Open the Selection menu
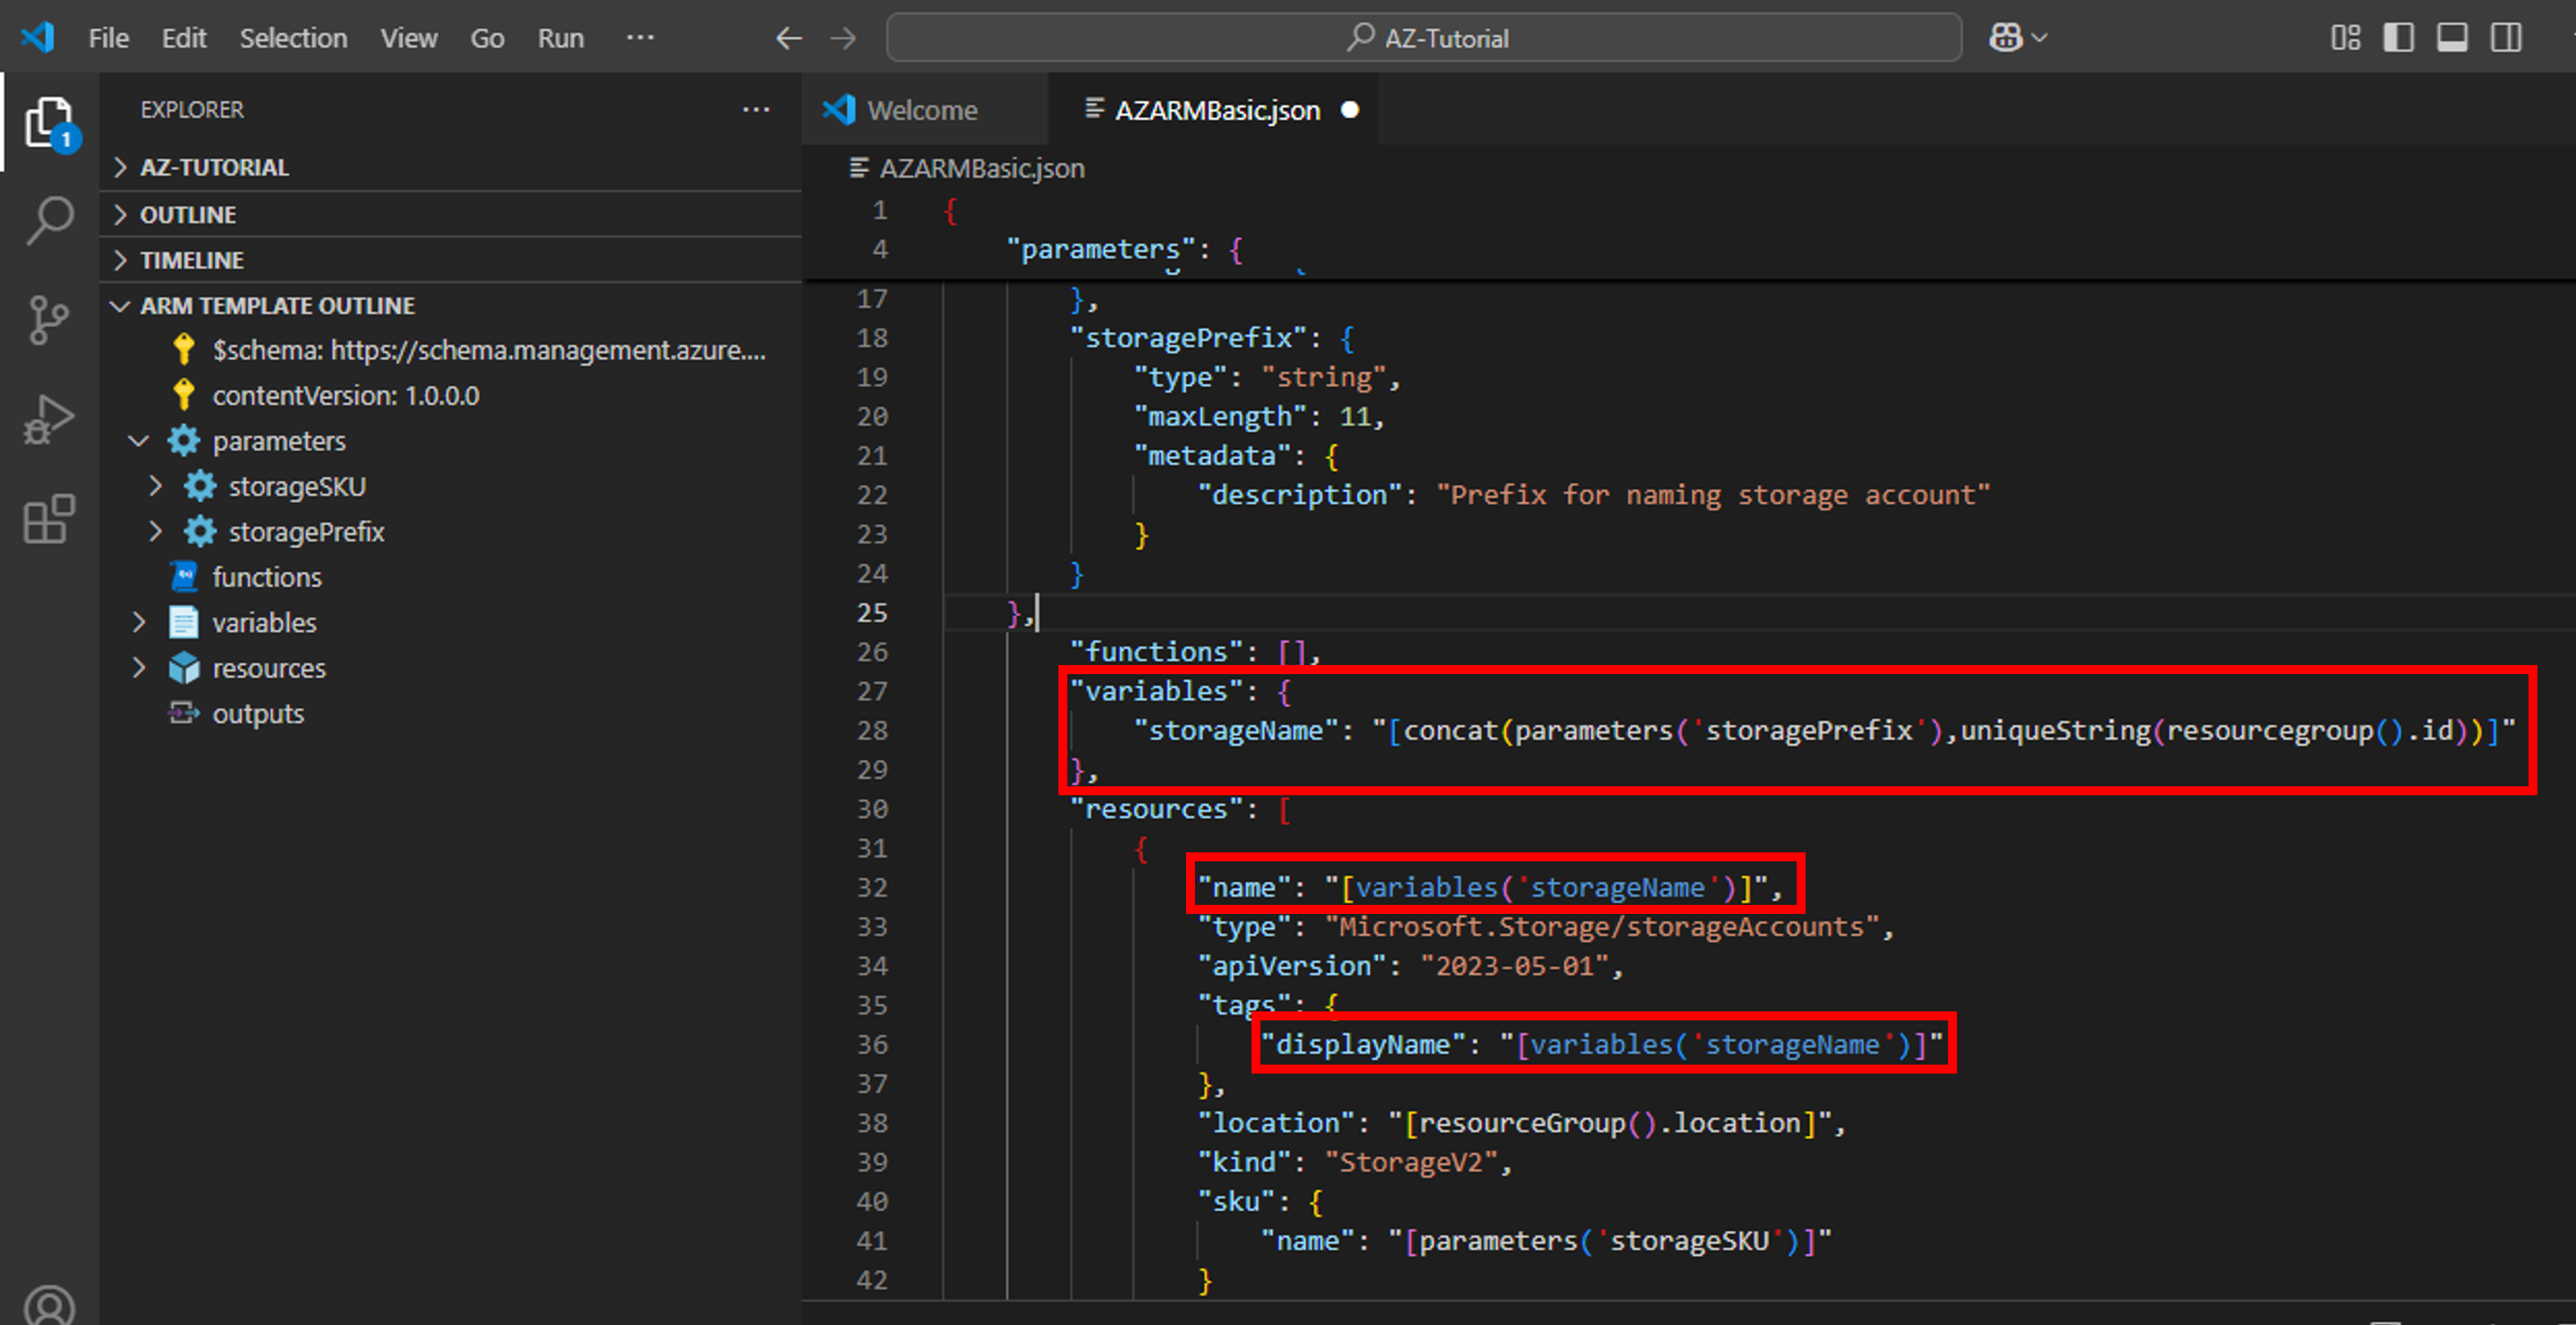Viewport: 2576px width, 1325px height. tap(293, 38)
